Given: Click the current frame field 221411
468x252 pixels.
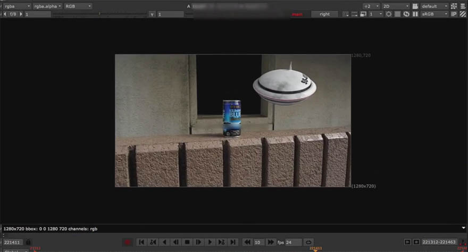Looking at the screenshot, I should (x=13, y=242).
